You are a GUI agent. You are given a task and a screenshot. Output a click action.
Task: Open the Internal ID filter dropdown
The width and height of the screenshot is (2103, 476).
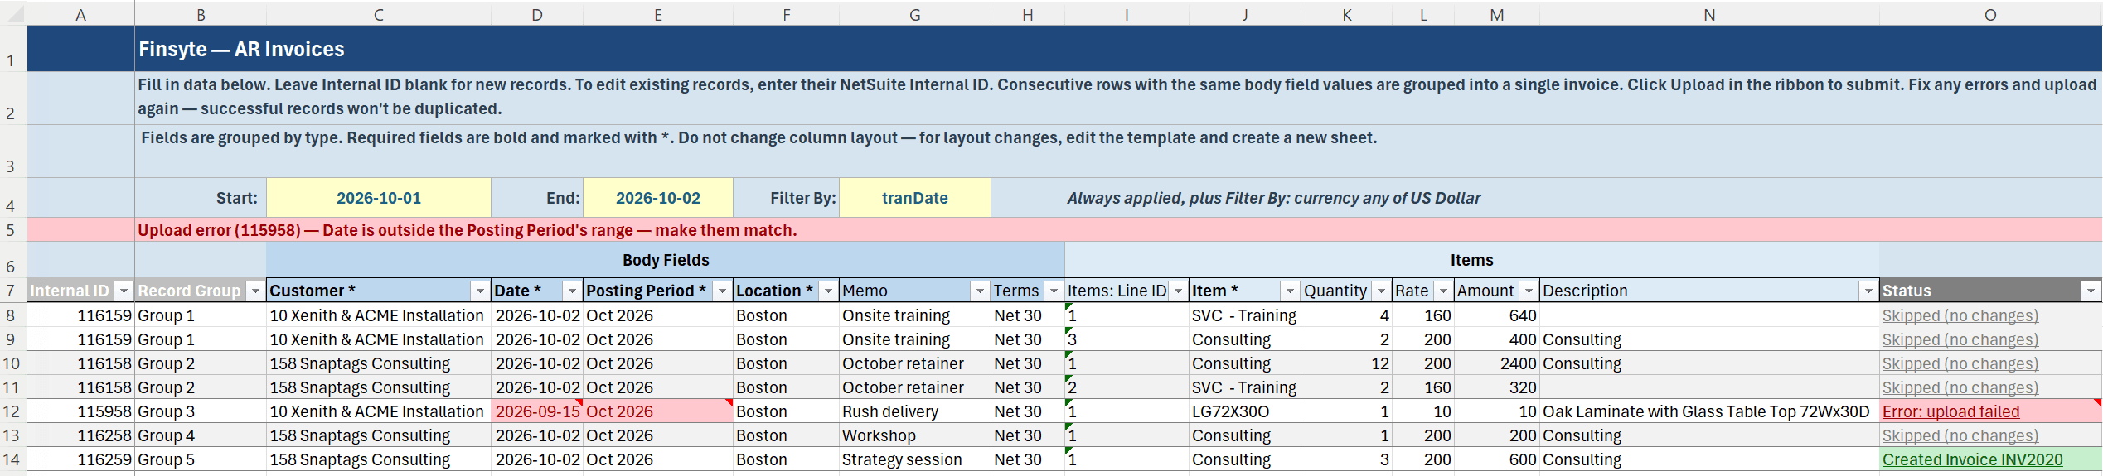[x=124, y=291]
